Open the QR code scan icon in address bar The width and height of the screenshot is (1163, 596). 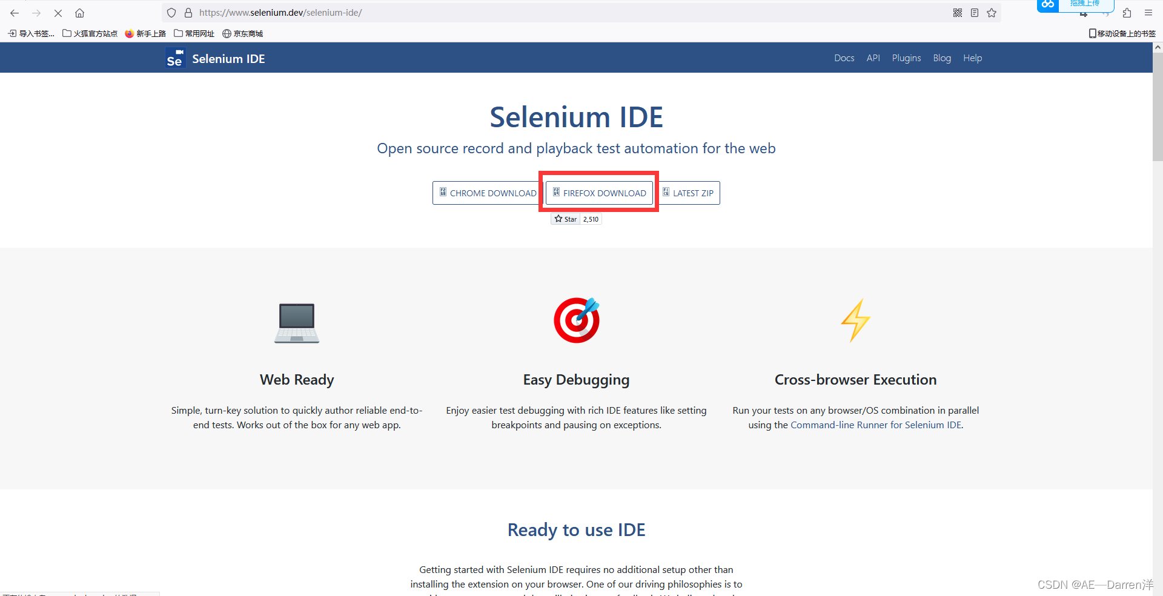(x=958, y=12)
